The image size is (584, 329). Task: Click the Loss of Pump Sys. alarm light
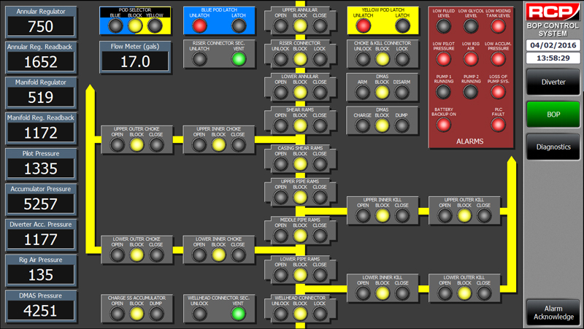(x=498, y=92)
